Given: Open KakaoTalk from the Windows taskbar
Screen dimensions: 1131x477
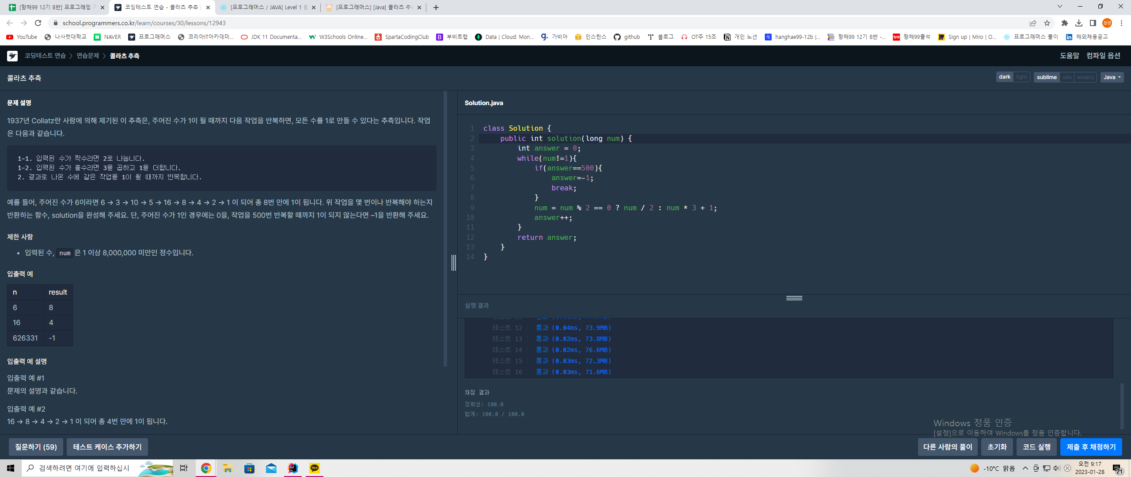Looking at the screenshot, I should [315, 468].
